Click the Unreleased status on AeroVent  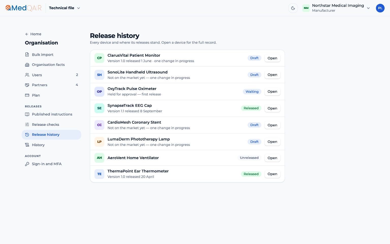click(249, 158)
